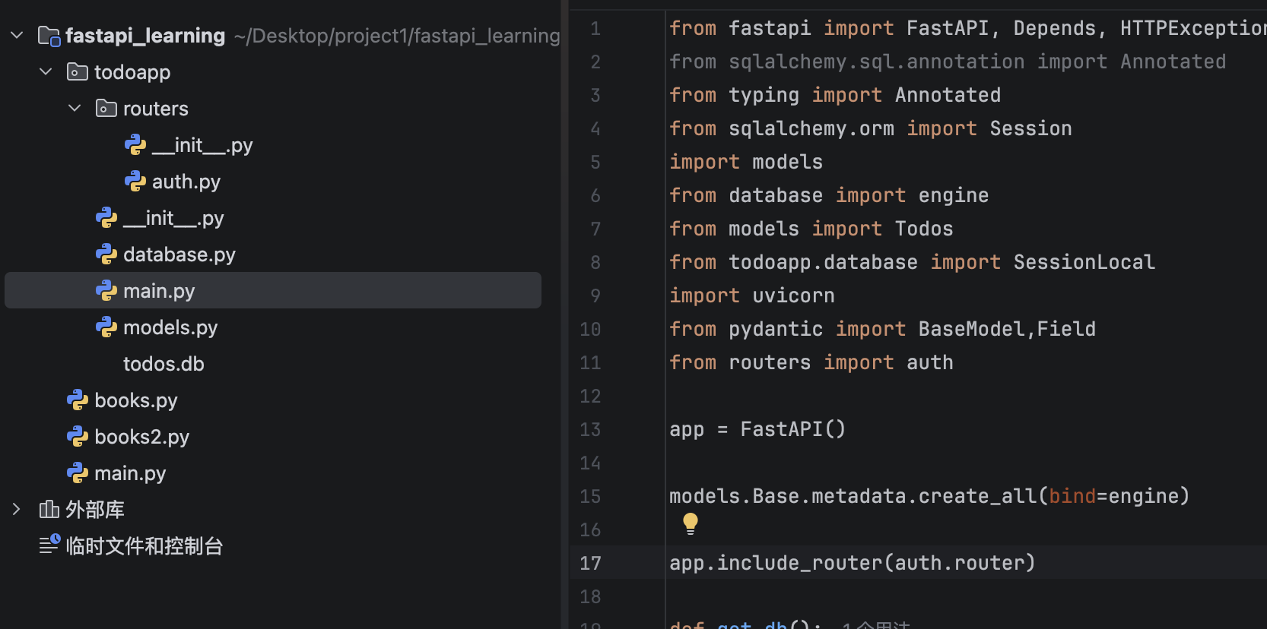The height and width of the screenshot is (629, 1267).
Task: Select the fastapi_learning project root
Action: point(145,36)
